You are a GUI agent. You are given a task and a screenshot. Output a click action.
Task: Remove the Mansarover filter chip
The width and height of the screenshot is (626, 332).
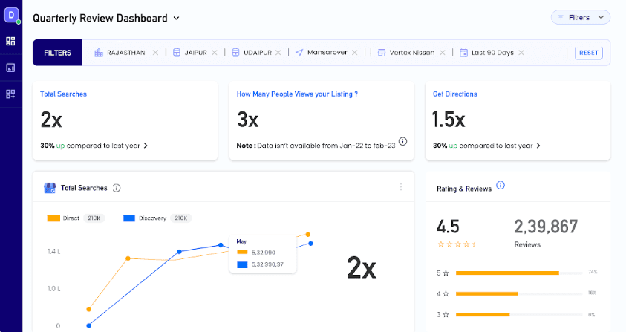(x=354, y=53)
